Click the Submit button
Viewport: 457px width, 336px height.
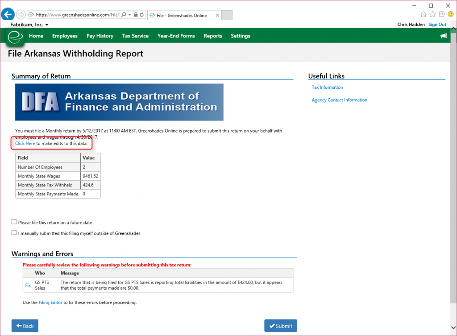pyautogui.click(x=281, y=326)
